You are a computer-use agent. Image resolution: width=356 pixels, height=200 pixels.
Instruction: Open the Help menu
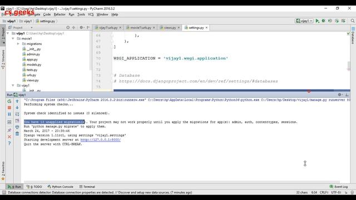click(x=115, y=14)
